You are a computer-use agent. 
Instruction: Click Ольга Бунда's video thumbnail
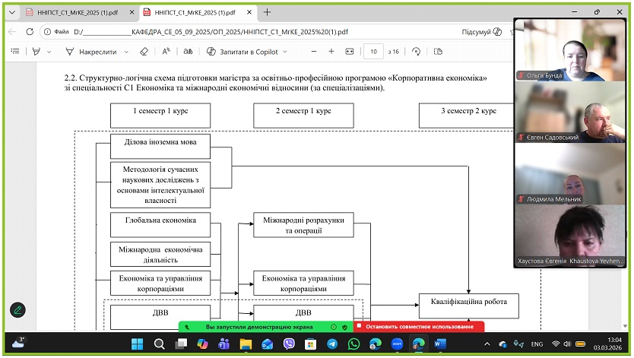tap(571, 49)
